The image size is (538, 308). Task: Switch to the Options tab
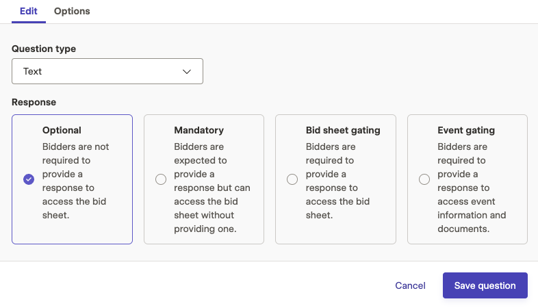pos(72,12)
